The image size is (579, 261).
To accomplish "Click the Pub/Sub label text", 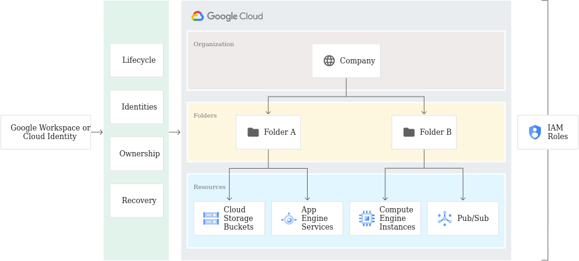I will (473, 218).
